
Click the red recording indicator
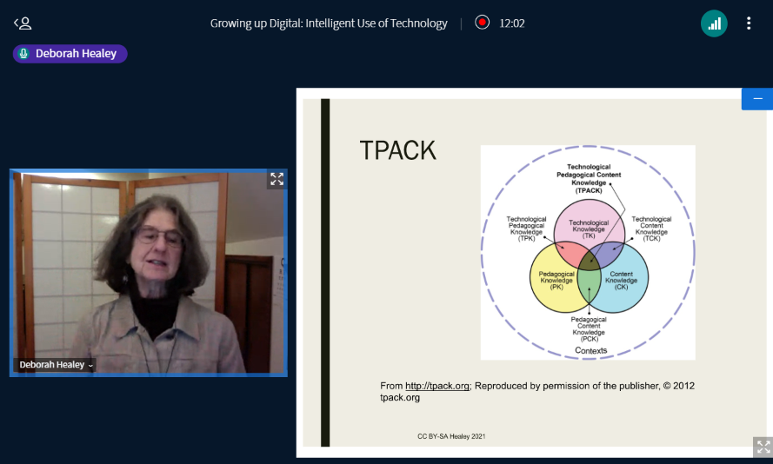(482, 23)
